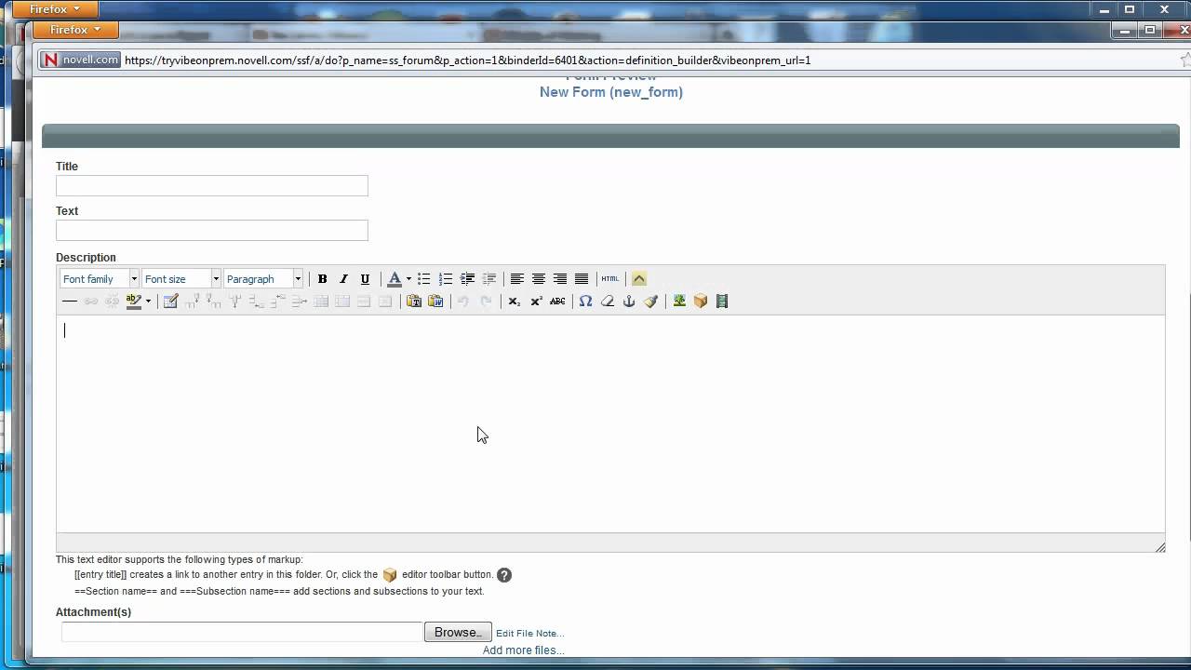Image resolution: width=1191 pixels, height=670 pixels.
Task: Click the box link-to-entry toolbar icon
Action: point(701,301)
